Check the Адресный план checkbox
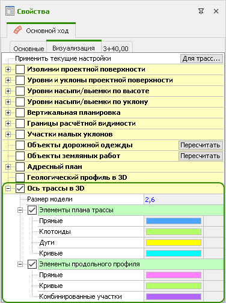The image size is (226, 303). [x=20, y=167]
